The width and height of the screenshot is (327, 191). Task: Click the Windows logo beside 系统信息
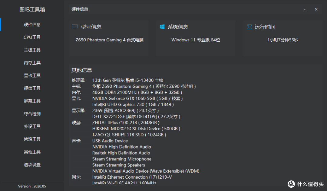[162, 27]
